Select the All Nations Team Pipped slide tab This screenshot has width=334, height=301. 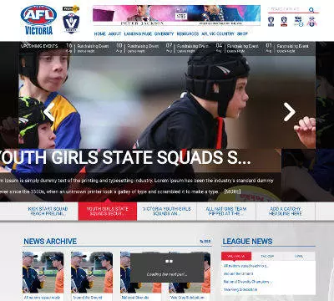coord(226,212)
